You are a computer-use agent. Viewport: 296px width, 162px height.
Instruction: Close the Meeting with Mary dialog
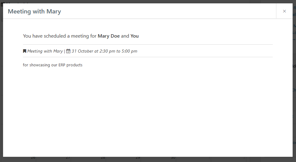click(x=284, y=11)
